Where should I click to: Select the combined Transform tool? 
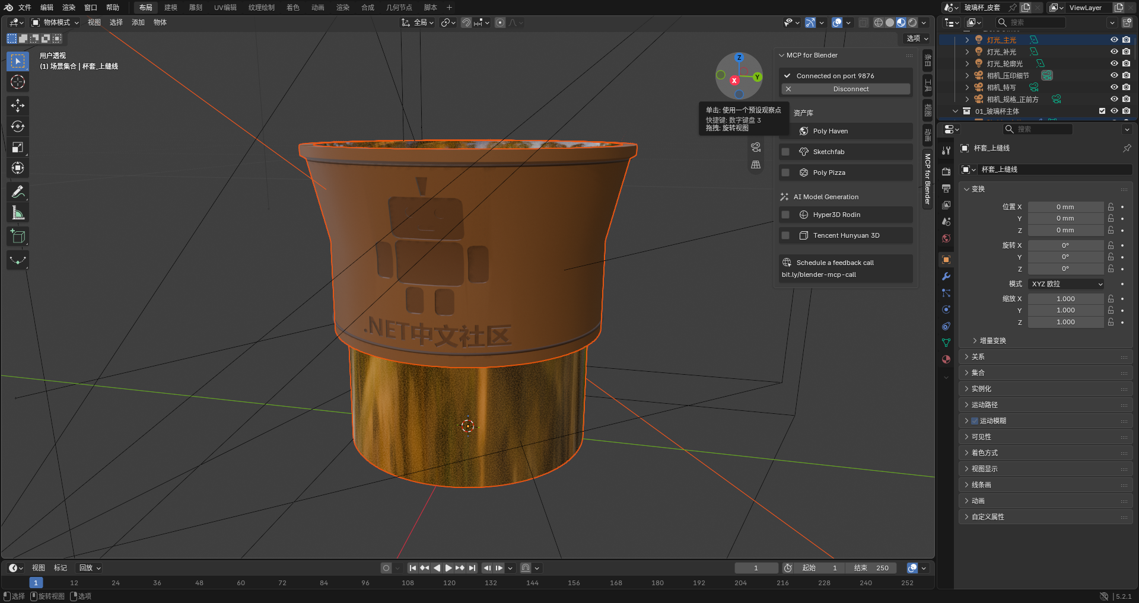[18, 168]
